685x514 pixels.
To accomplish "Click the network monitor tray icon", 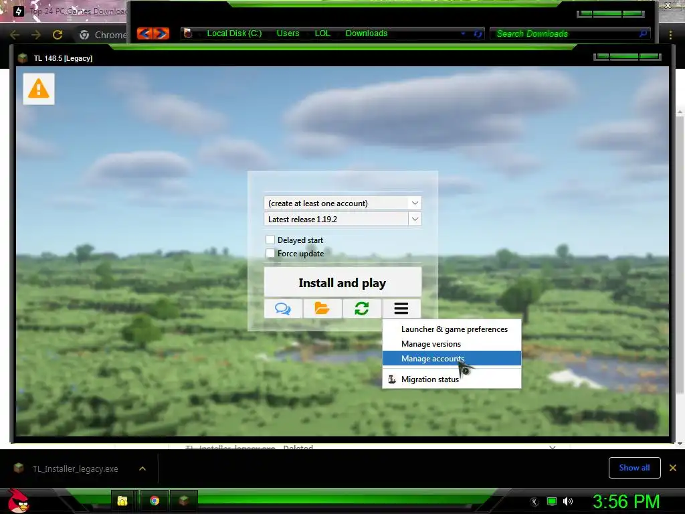I will click(552, 501).
